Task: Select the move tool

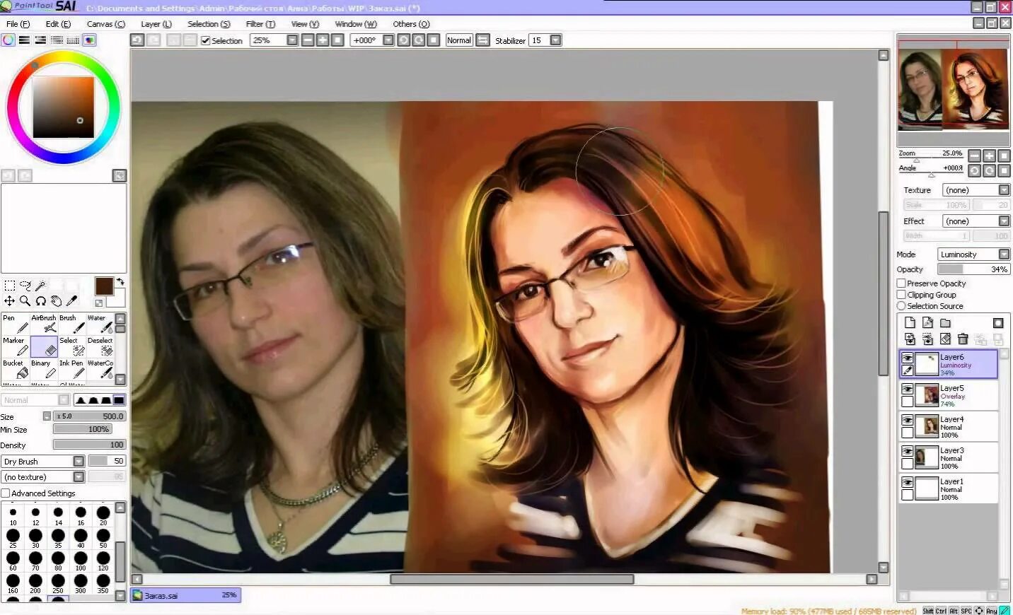Action: click(x=10, y=300)
